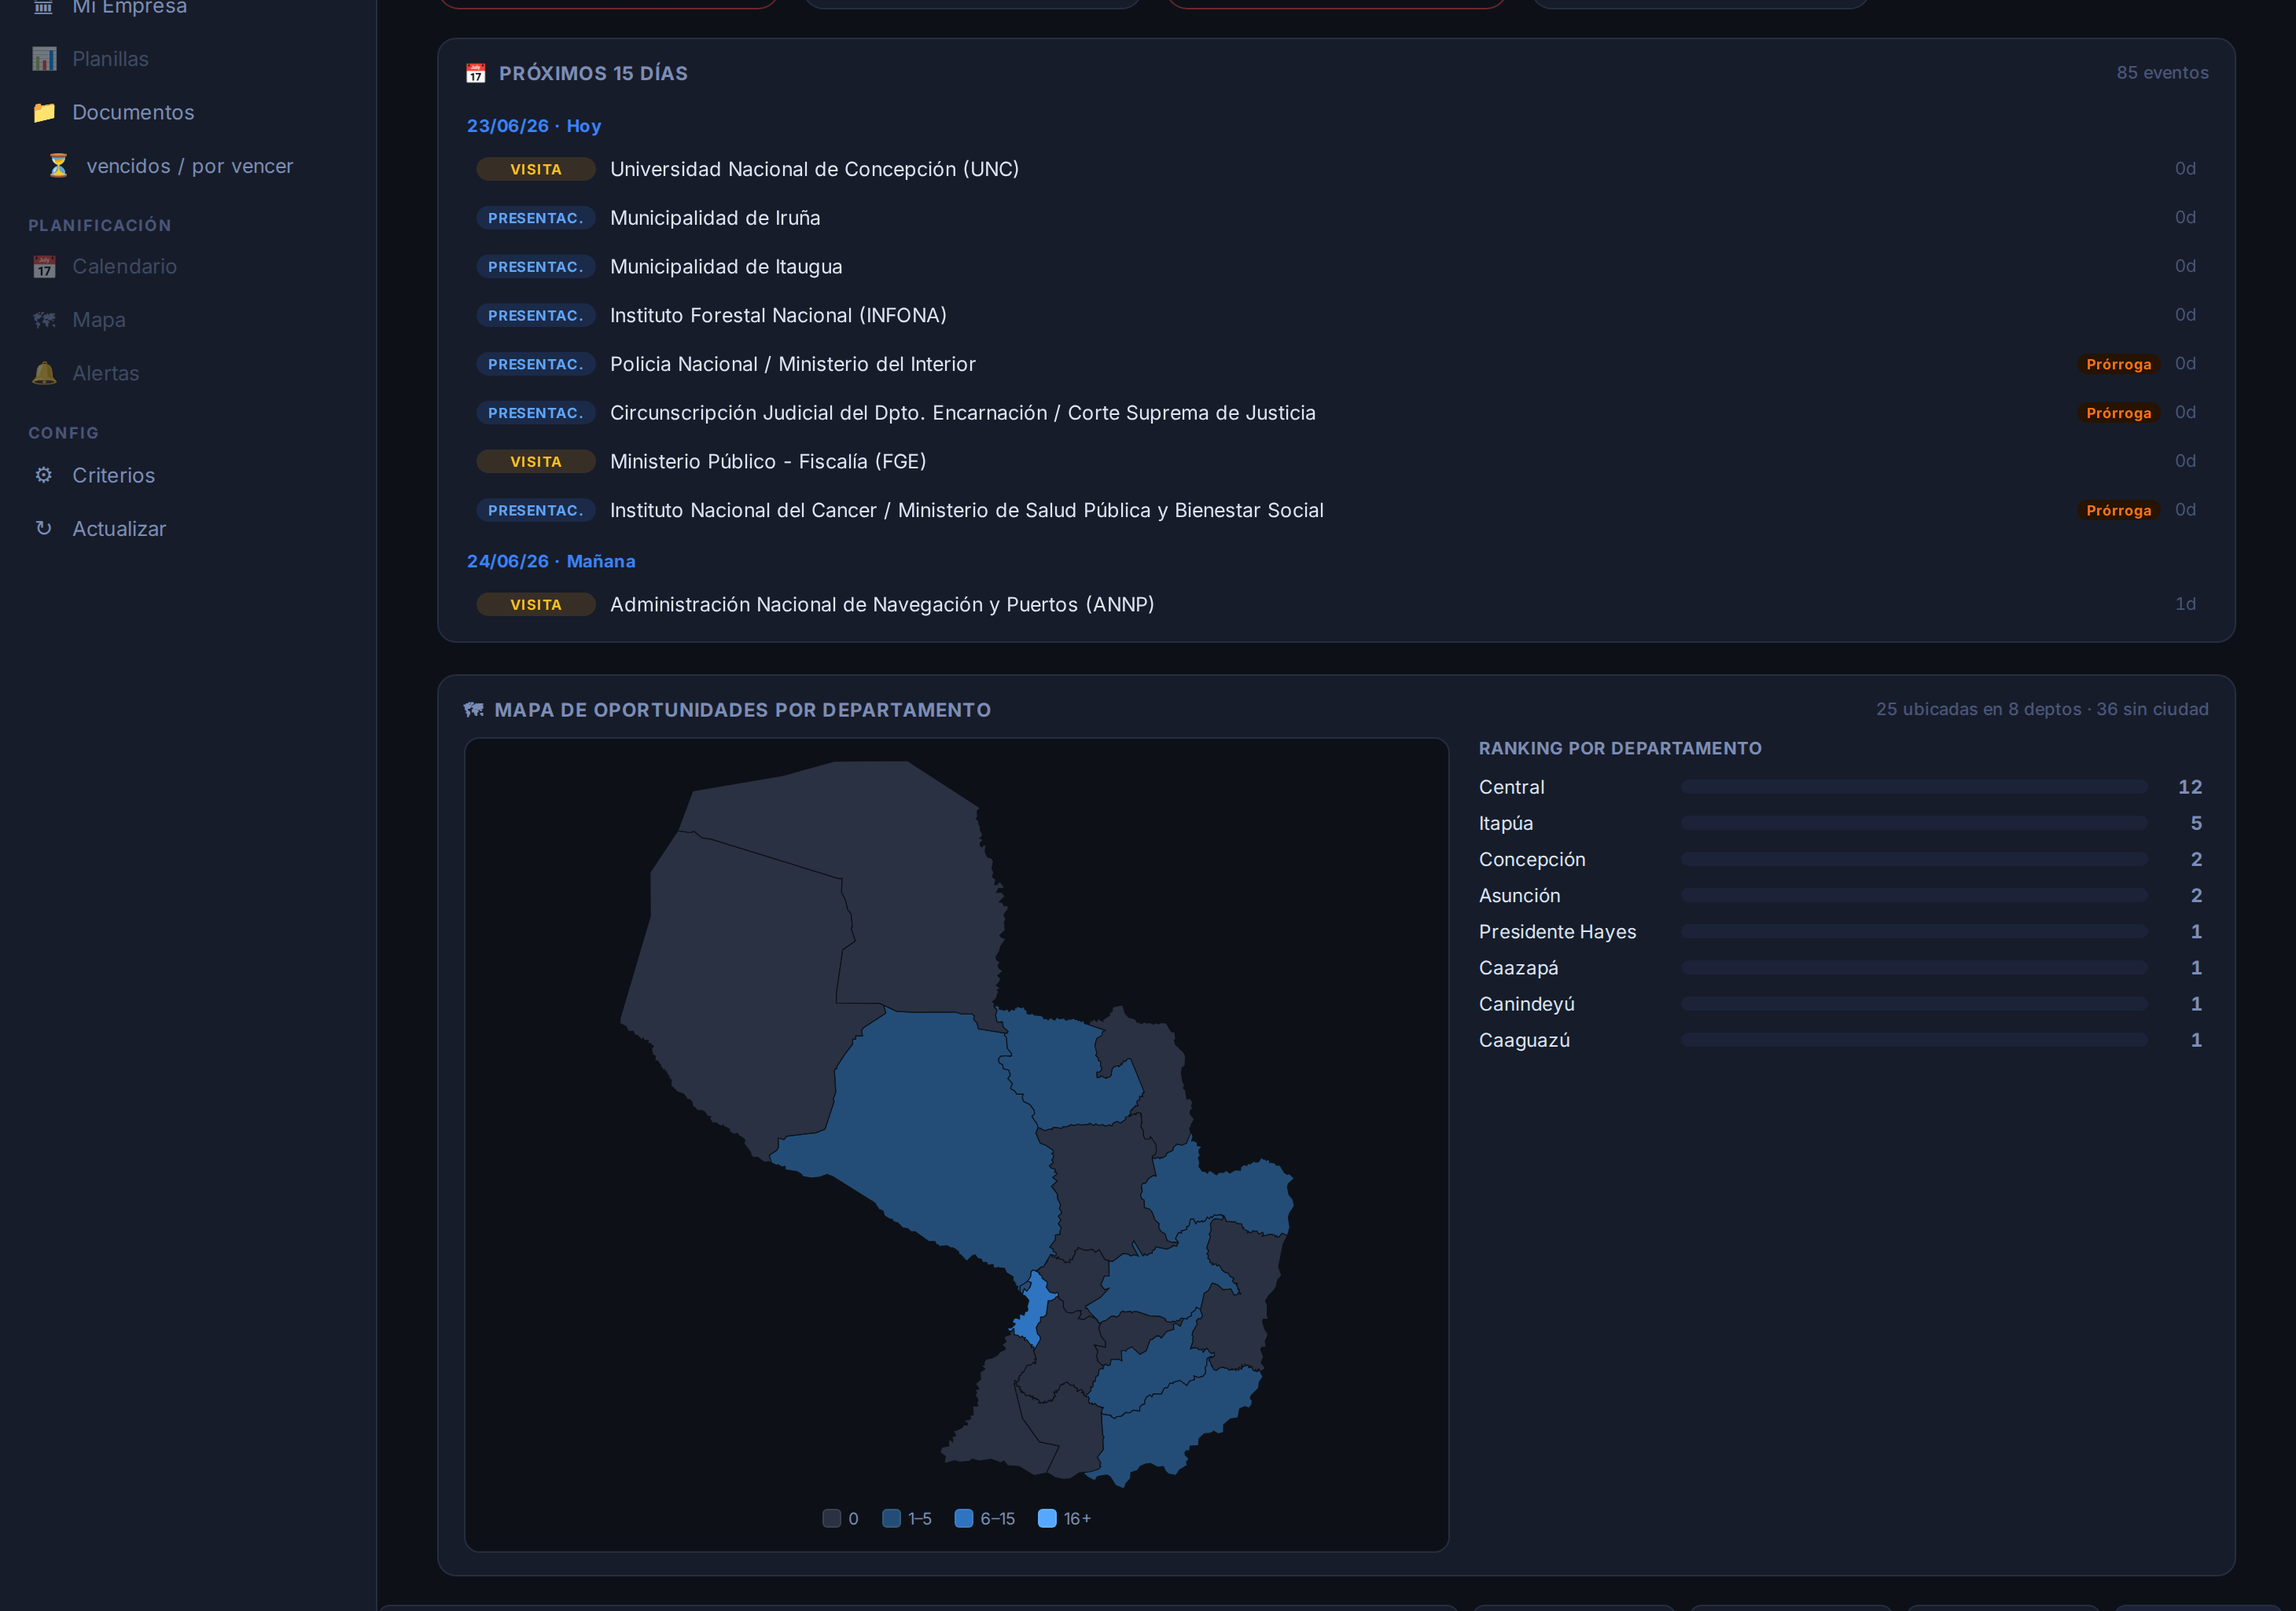This screenshot has width=2296, height=1611.
Task: Click the 6–15 legend color swatch
Action: click(x=964, y=1518)
